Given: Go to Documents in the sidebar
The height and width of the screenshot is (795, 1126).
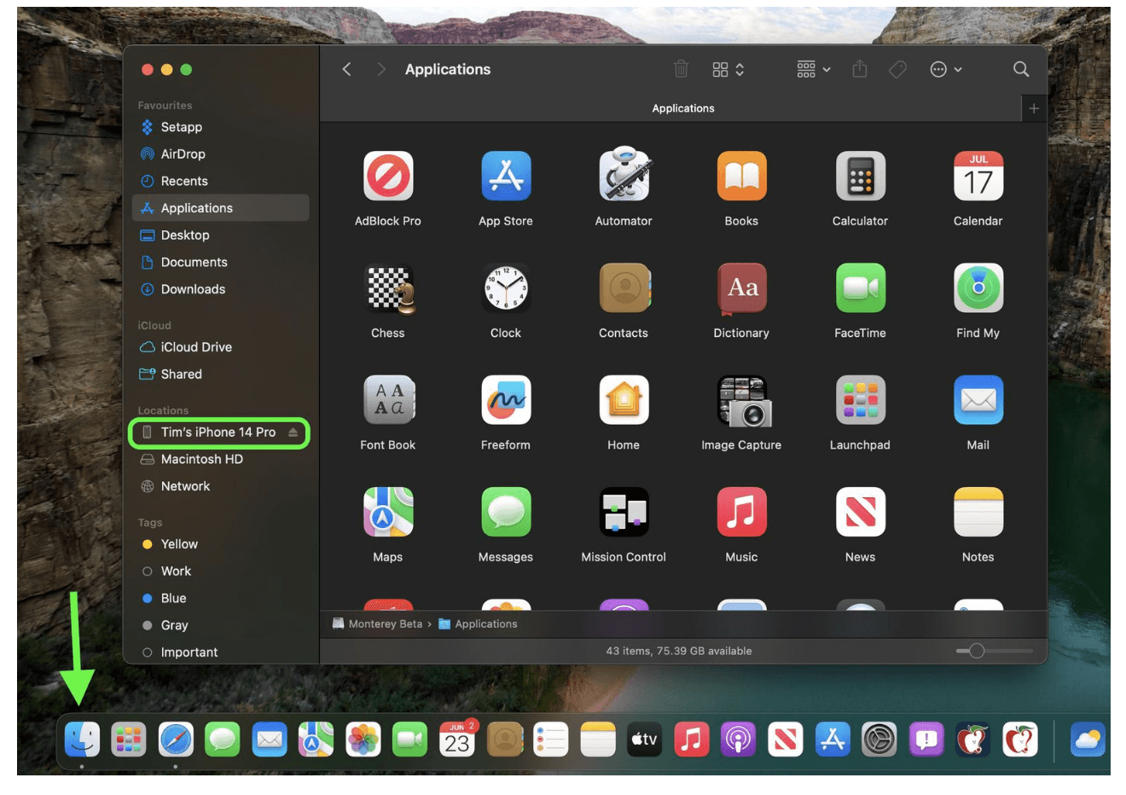Looking at the screenshot, I should pos(221,262).
